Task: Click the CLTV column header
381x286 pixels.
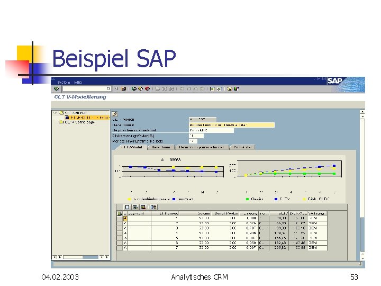Action: click(279, 213)
